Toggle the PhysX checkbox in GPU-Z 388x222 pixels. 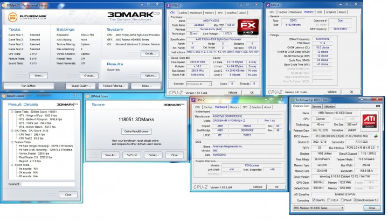point(342,200)
